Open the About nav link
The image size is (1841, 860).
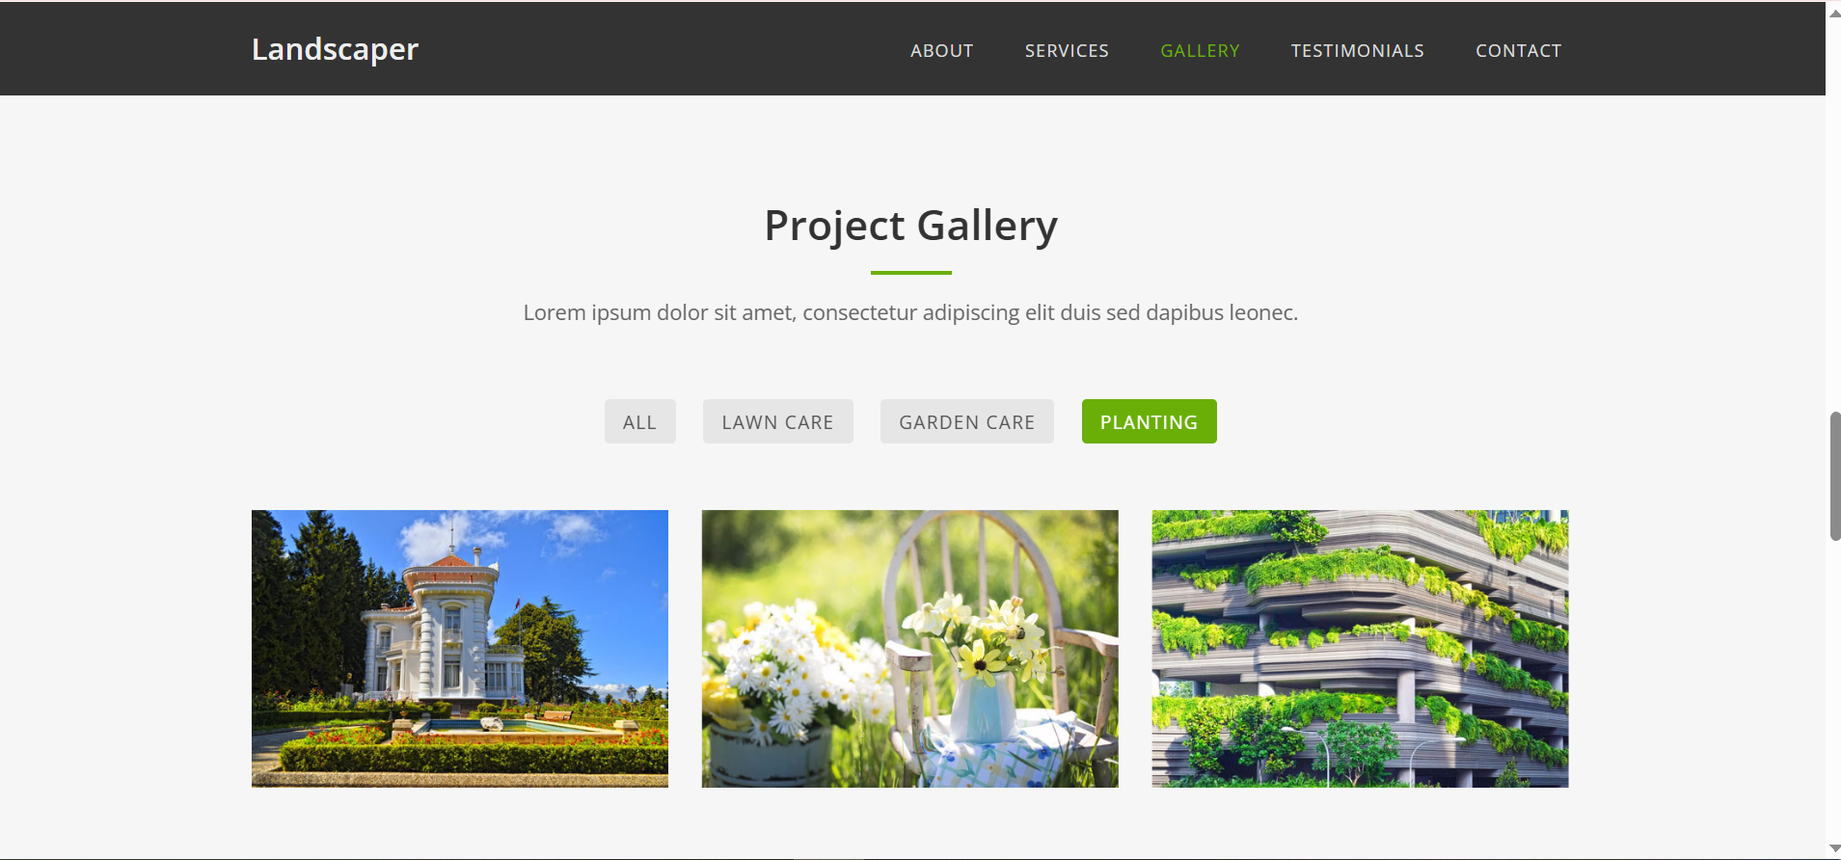[941, 51]
